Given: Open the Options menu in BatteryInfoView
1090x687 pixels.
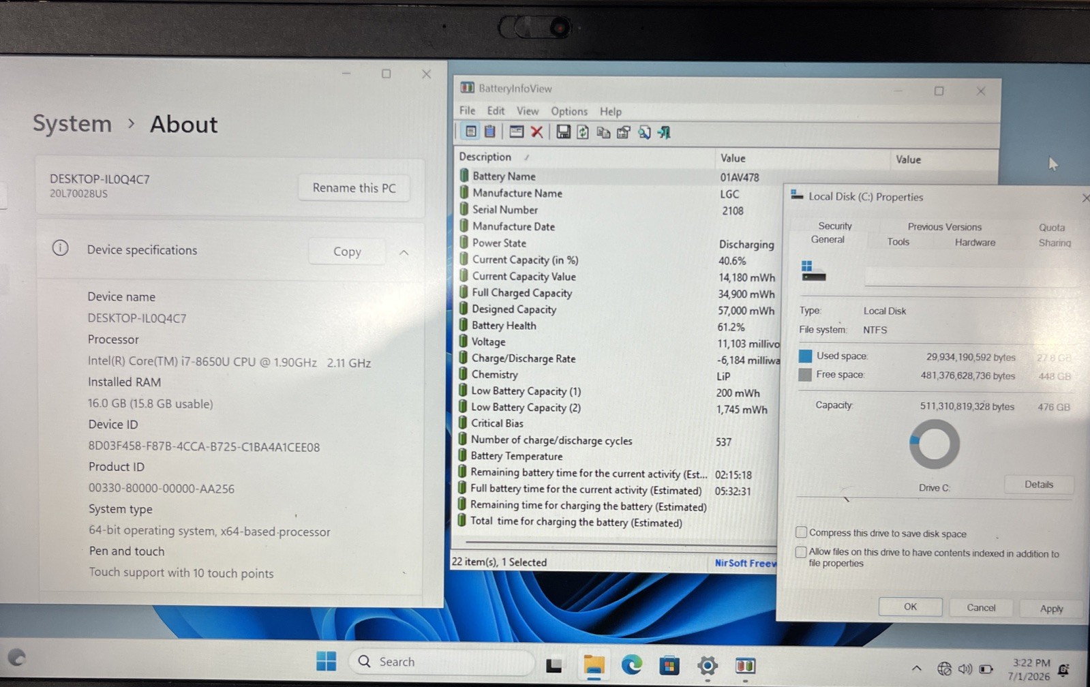Looking at the screenshot, I should tap(569, 111).
